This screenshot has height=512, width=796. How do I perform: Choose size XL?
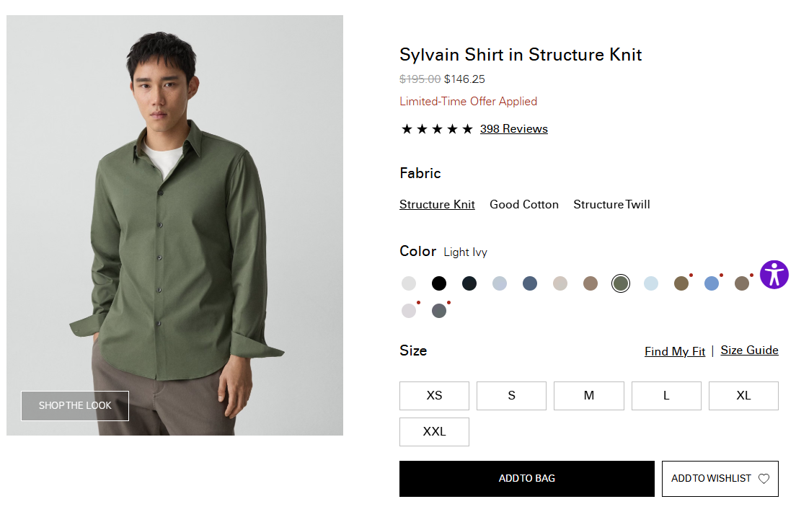(743, 396)
